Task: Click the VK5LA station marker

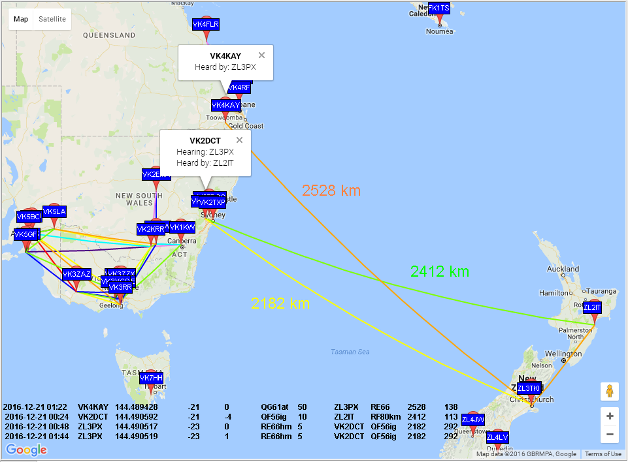Action: tap(54, 212)
